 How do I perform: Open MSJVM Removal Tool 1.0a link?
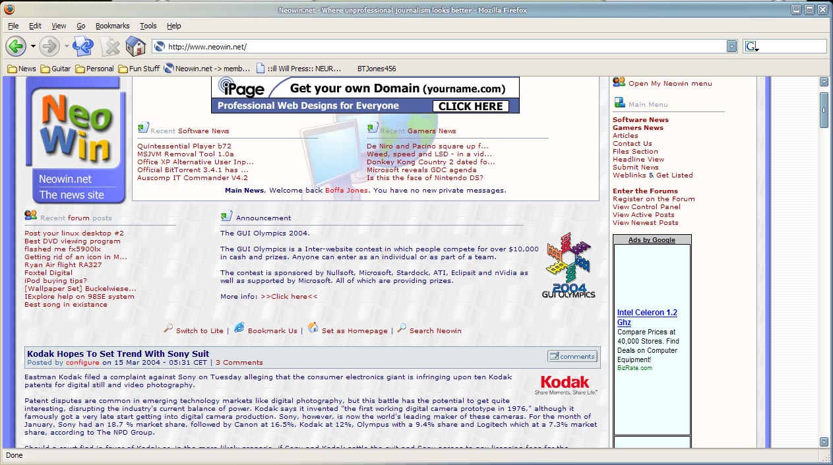click(x=185, y=154)
